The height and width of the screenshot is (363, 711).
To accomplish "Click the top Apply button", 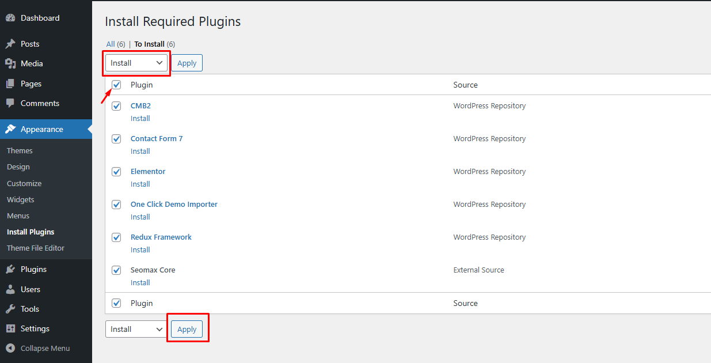I will (187, 63).
